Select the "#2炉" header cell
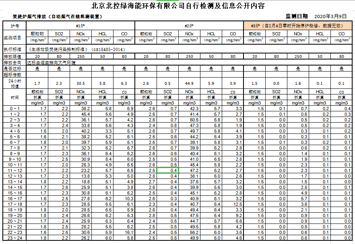The height and width of the screenshot is (244, 355). tap(189, 26)
